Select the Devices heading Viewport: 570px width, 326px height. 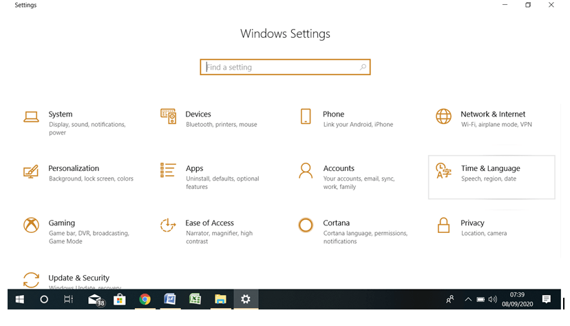click(x=198, y=114)
